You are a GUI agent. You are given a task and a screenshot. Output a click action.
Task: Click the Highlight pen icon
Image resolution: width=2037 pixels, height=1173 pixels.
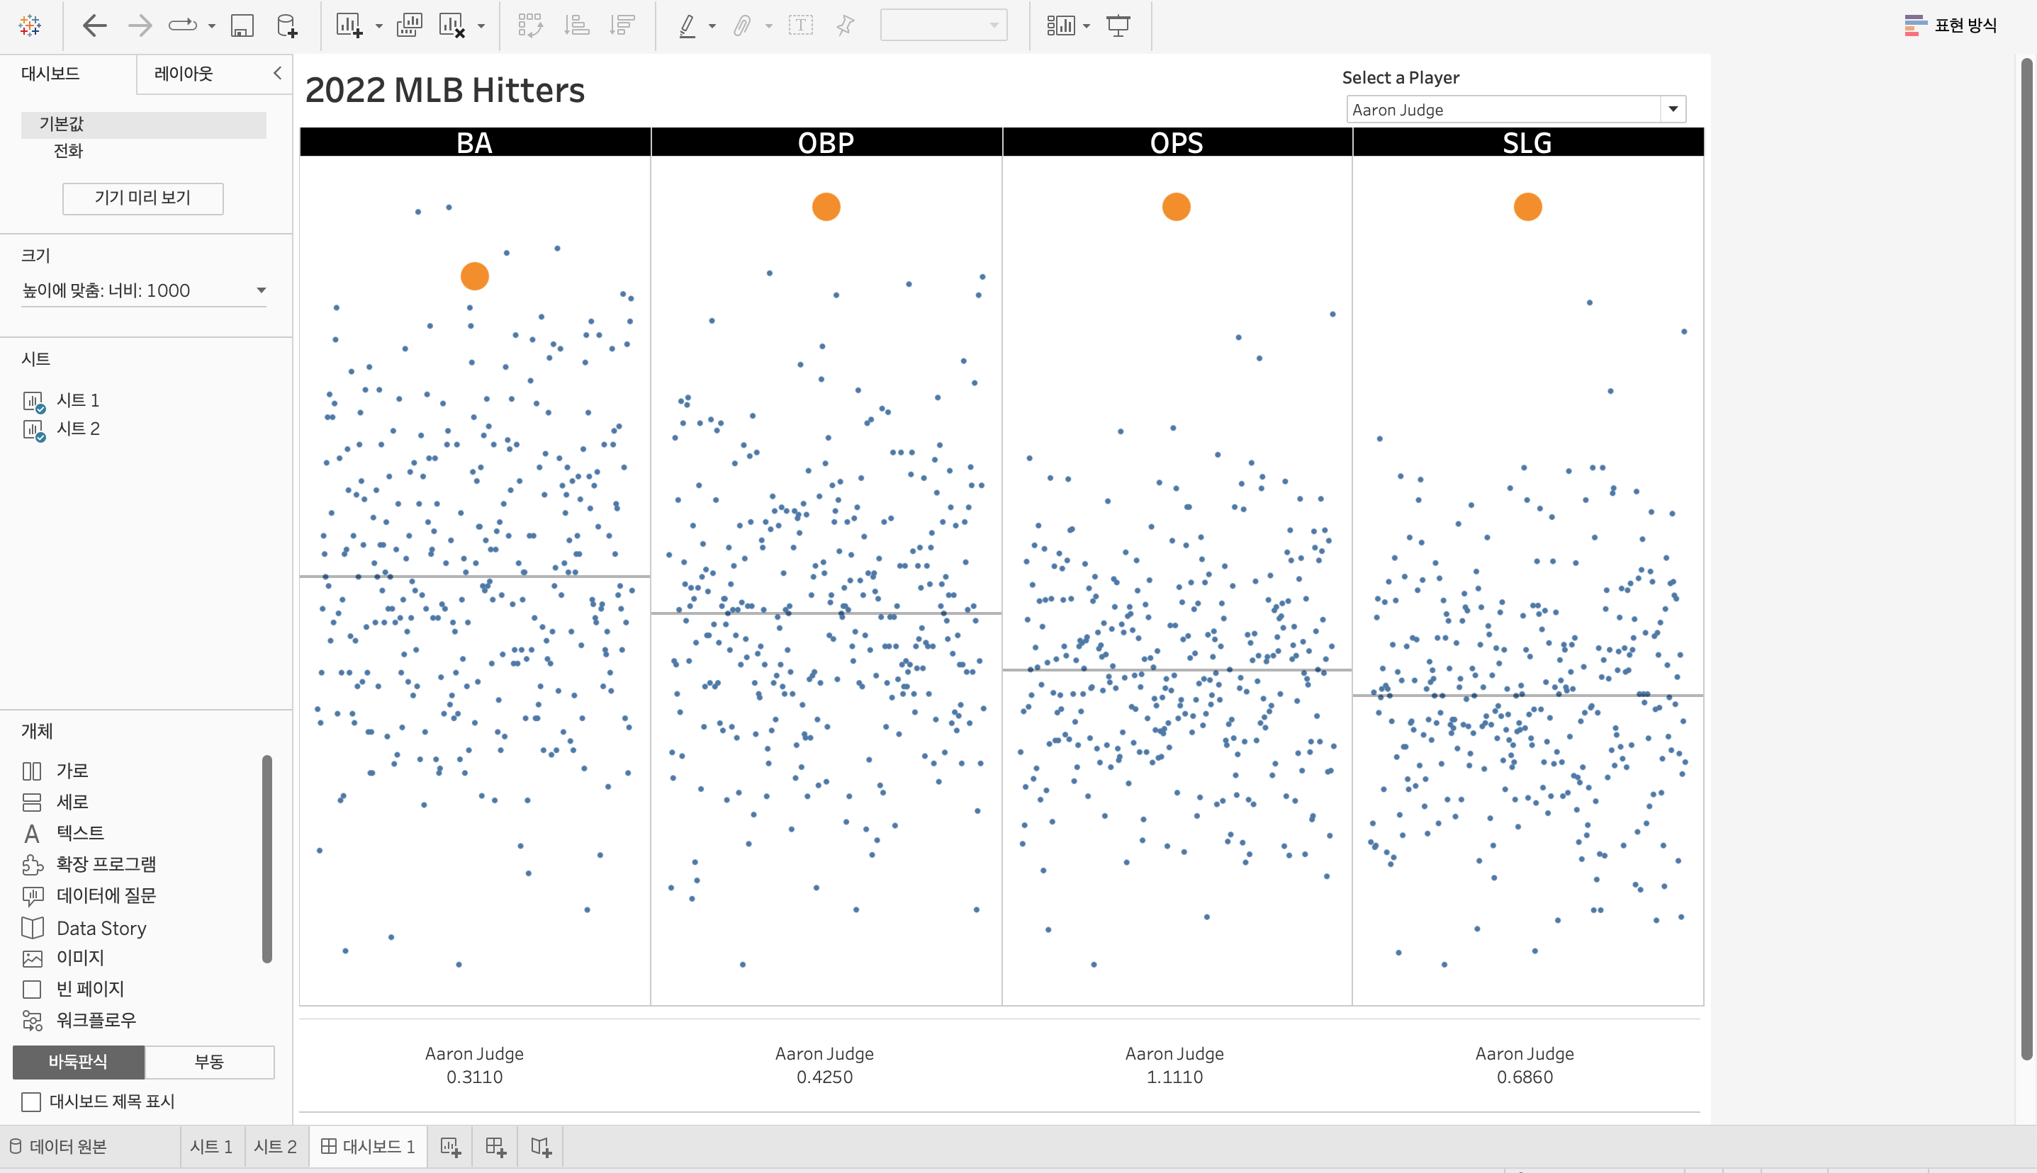687,25
